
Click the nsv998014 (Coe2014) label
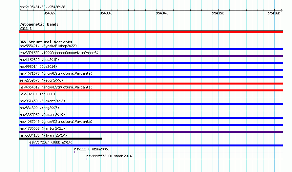pos(38,67)
